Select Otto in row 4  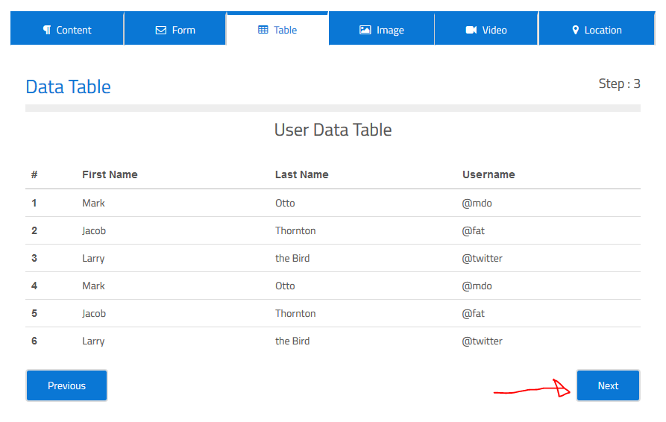coord(285,286)
